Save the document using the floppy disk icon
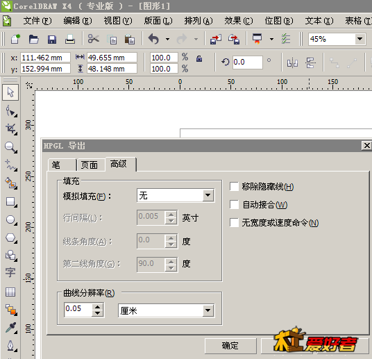Viewport: 372px width, 359px height. point(52,39)
